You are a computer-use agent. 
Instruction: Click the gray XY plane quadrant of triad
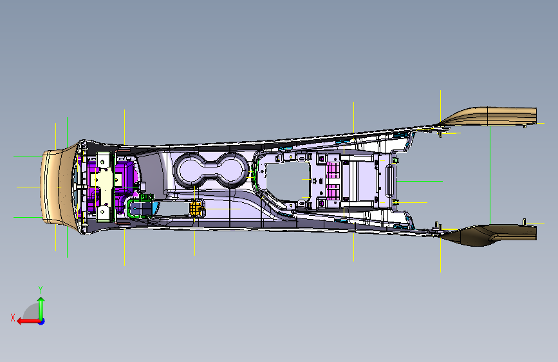pyautogui.click(x=32, y=312)
